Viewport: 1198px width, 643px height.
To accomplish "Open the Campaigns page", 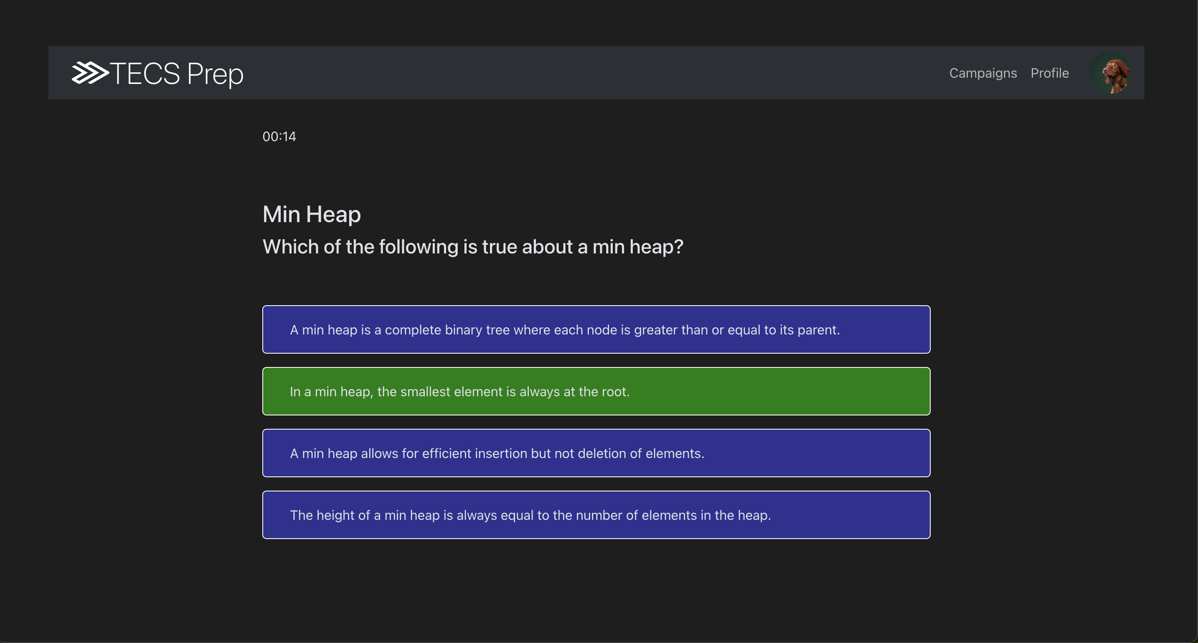I will tap(983, 73).
